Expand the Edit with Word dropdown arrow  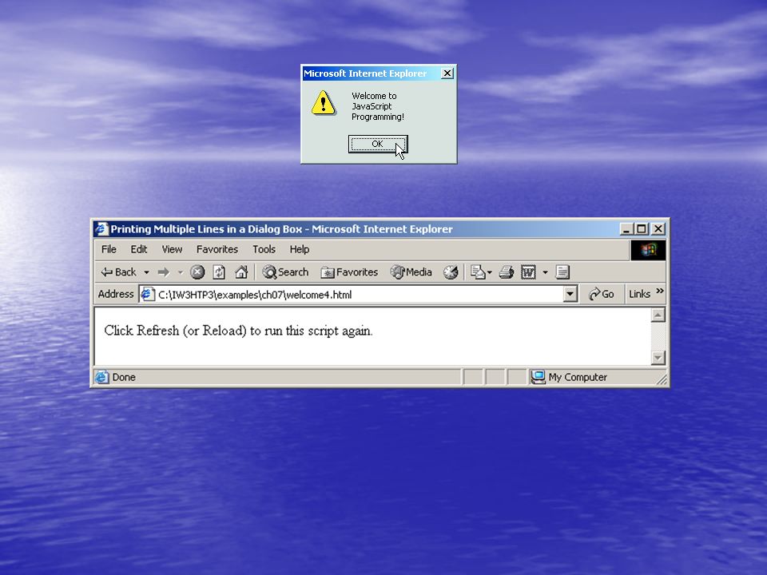pyautogui.click(x=545, y=272)
